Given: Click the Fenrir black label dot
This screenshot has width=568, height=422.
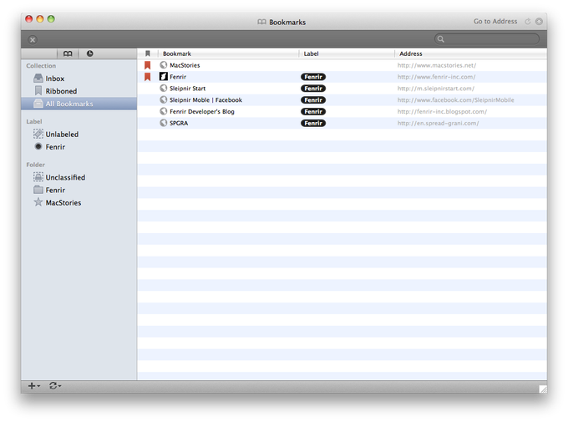Looking at the screenshot, I should (x=38, y=146).
